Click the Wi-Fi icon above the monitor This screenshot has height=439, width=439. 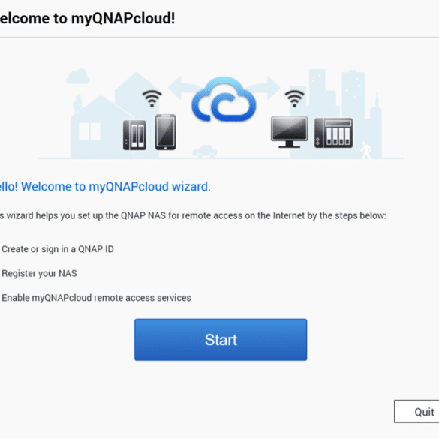point(294,98)
